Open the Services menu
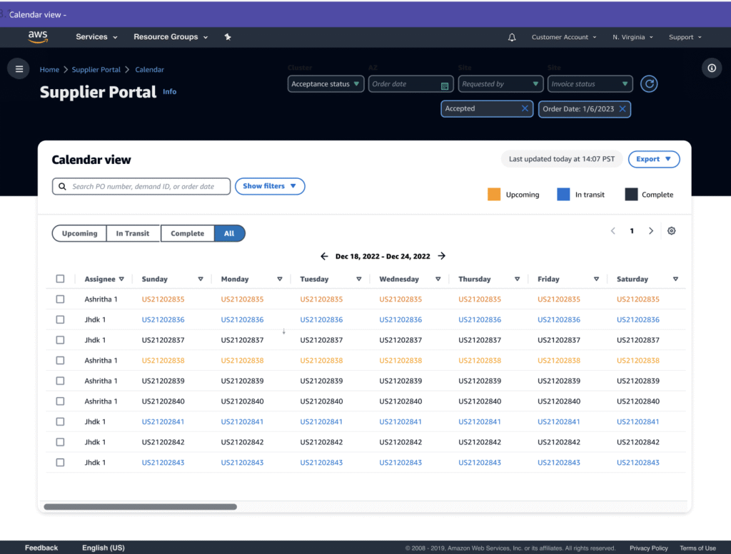Image resolution: width=731 pixels, height=554 pixels. click(x=96, y=37)
